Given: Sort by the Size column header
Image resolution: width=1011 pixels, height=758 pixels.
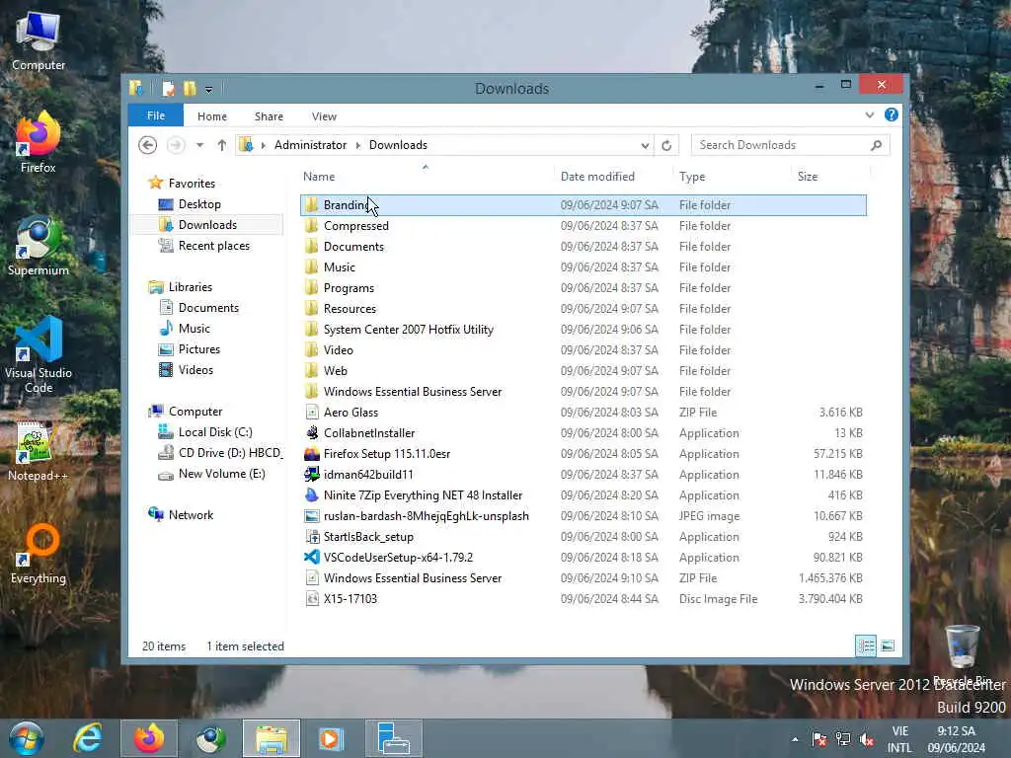Looking at the screenshot, I should tap(830, 176).
